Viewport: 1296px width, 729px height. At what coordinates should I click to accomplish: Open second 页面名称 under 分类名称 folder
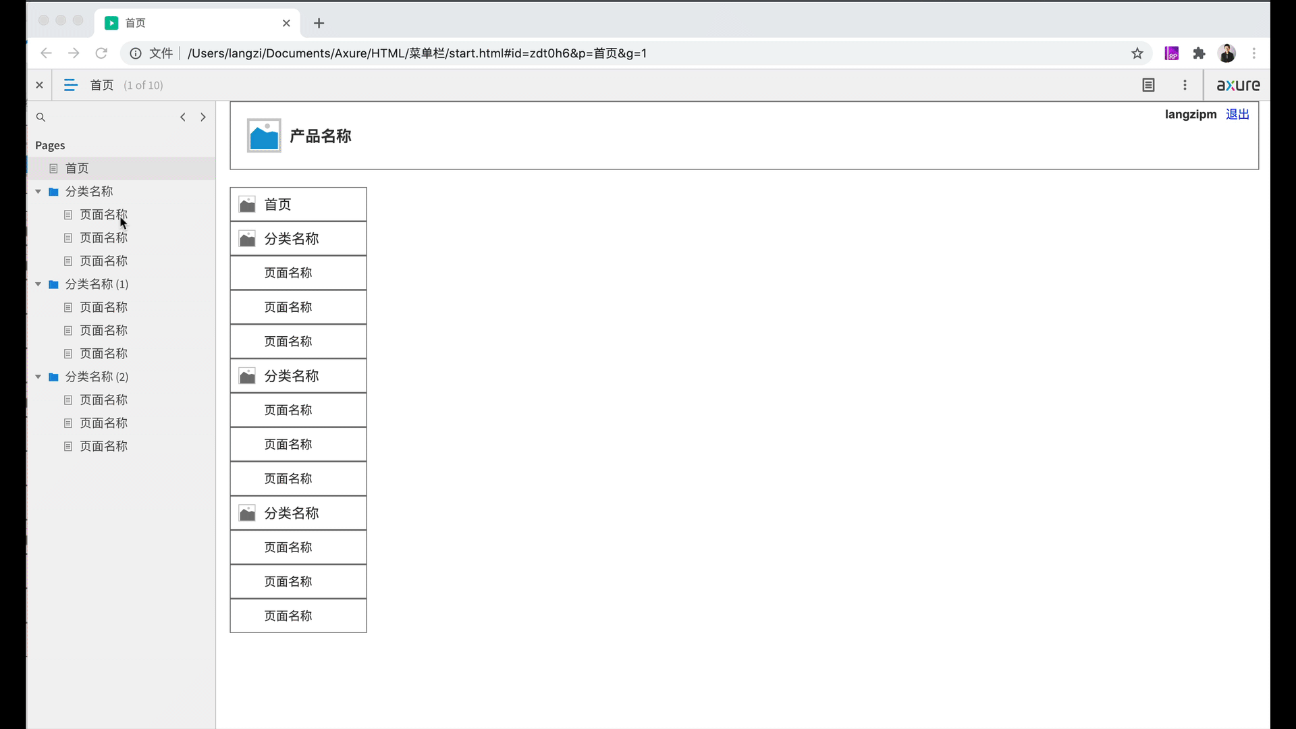103,238
